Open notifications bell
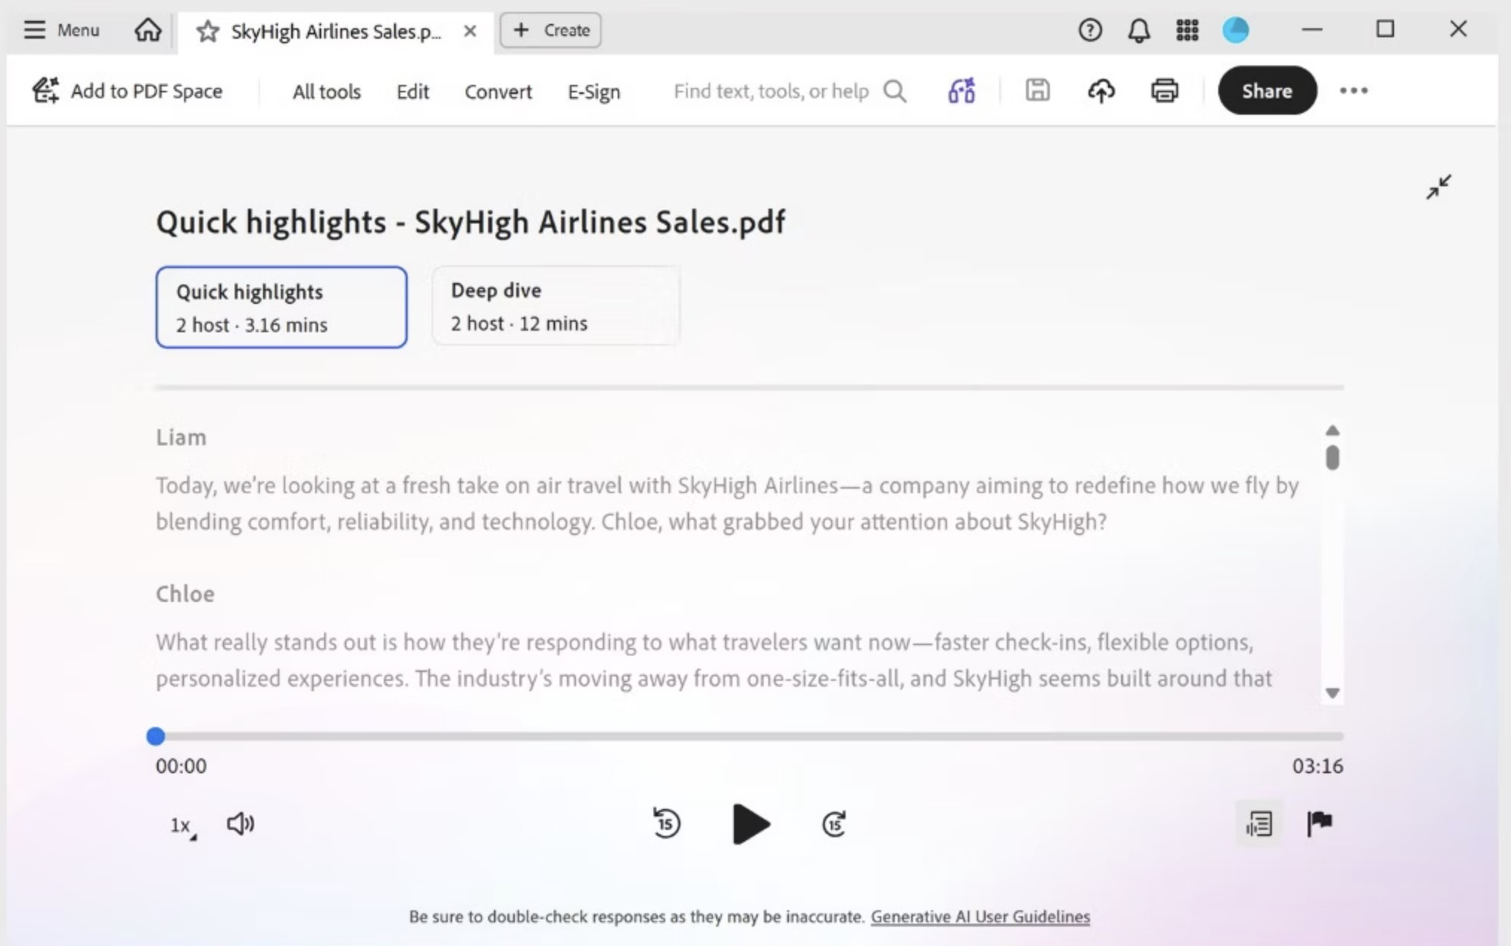Viewport: 1511px width, 946px height. tap(1138, 30)
